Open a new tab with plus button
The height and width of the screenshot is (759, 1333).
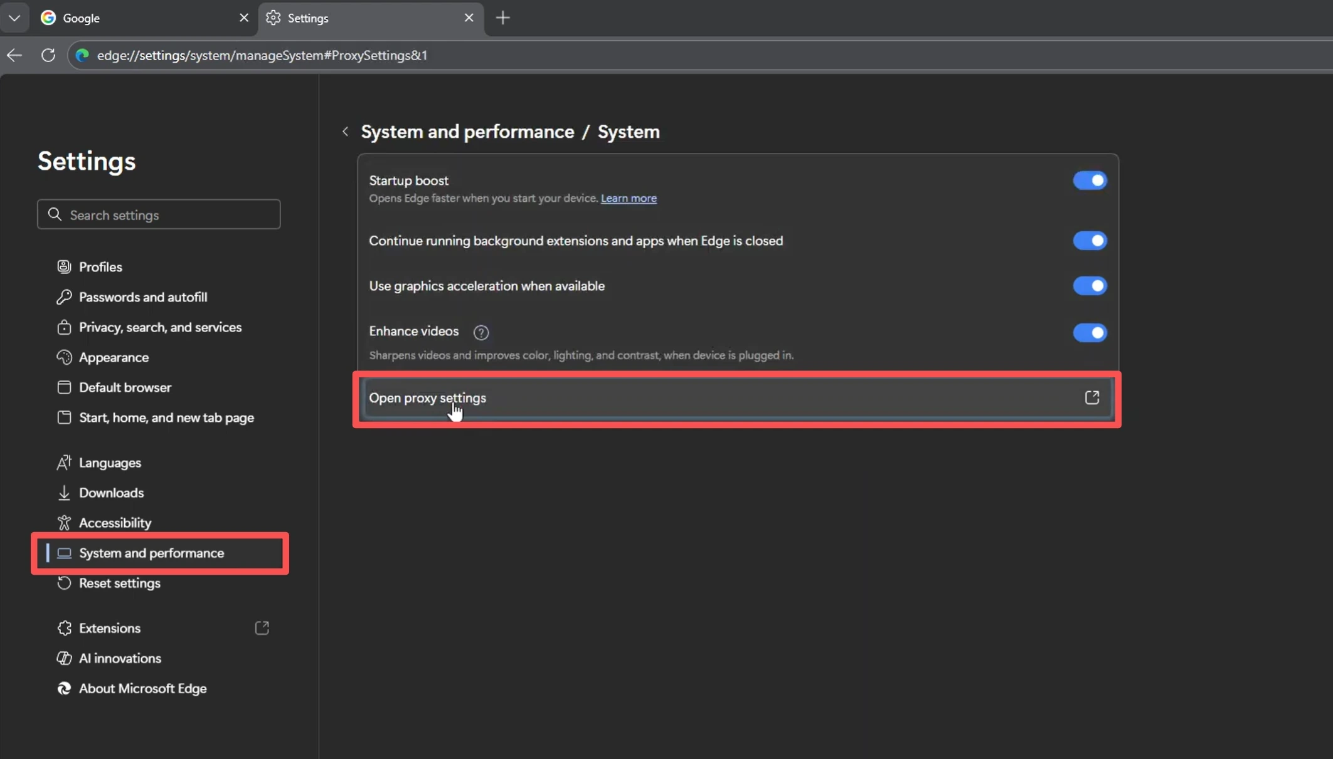503,18
